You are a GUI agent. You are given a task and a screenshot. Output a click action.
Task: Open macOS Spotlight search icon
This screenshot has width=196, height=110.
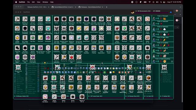pyautogui.click(x=161, y=2)
